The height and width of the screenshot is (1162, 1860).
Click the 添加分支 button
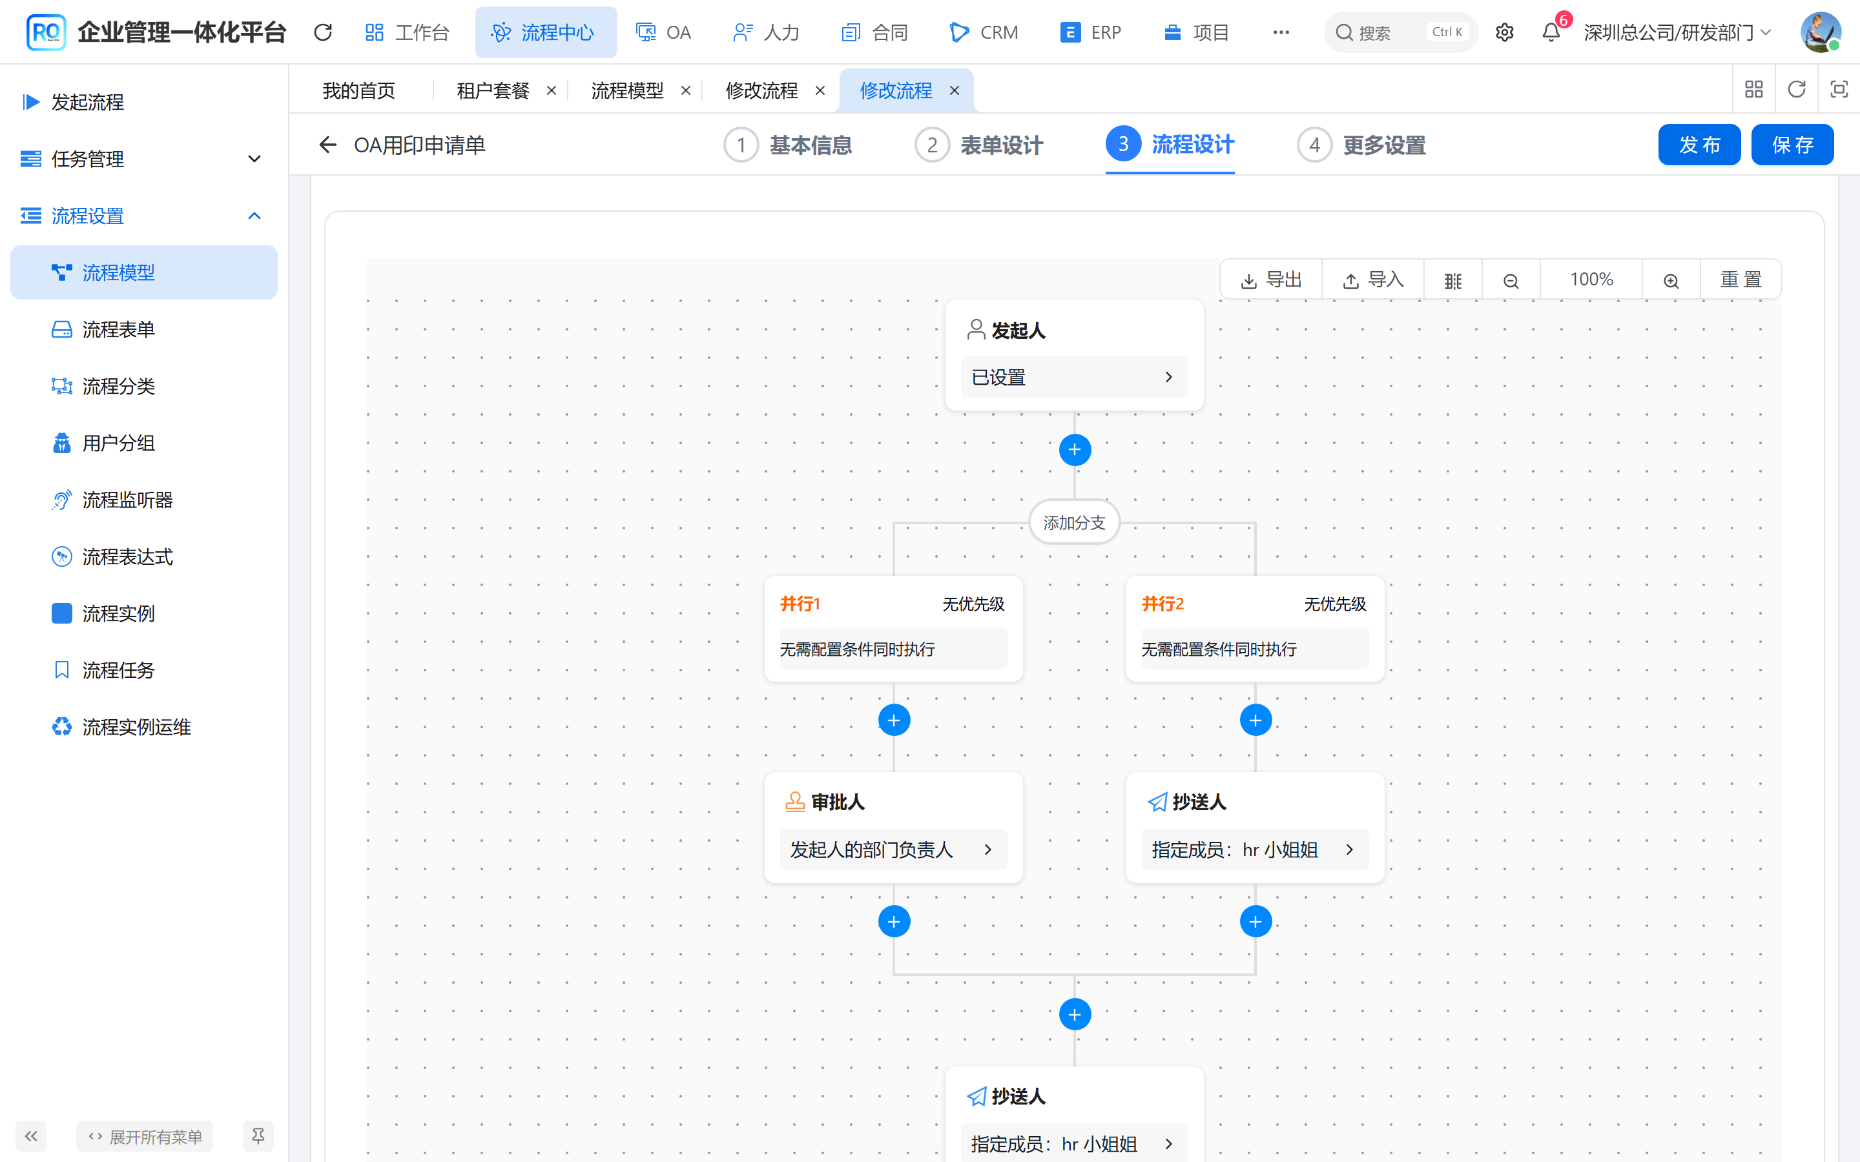tap(1074, 523)
